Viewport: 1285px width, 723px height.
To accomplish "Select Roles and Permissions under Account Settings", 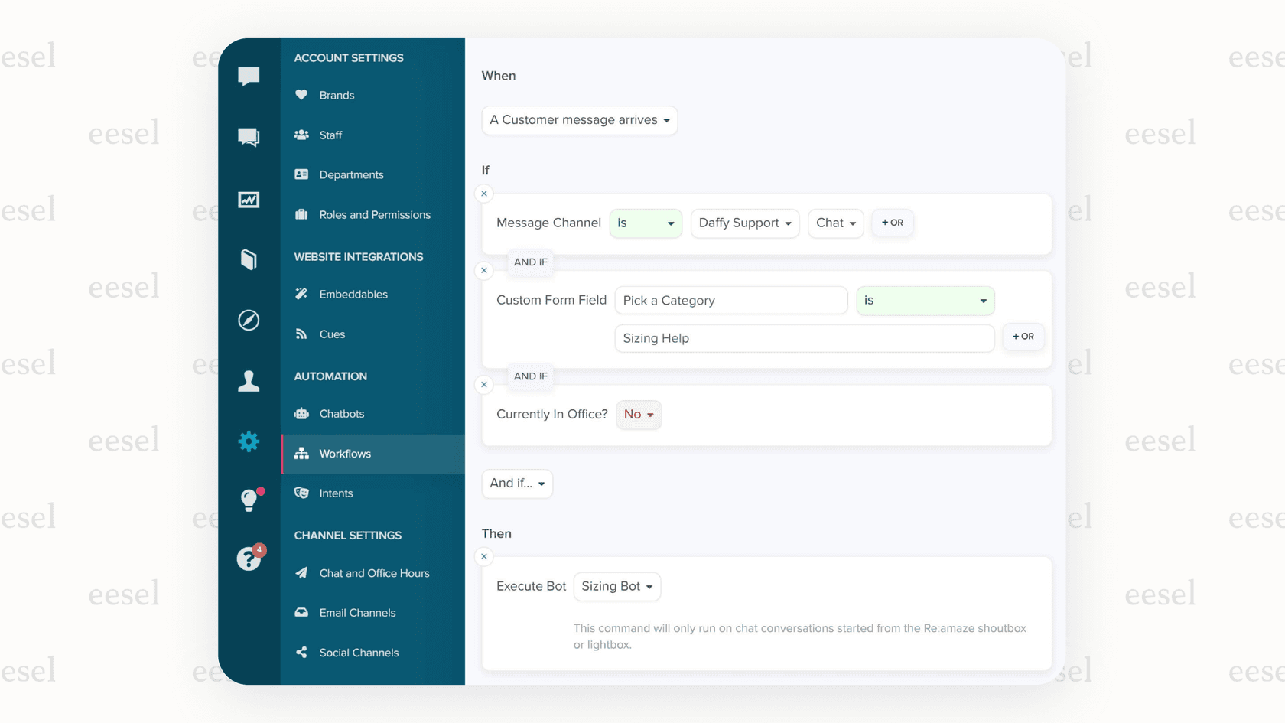I will pos(374,214).
